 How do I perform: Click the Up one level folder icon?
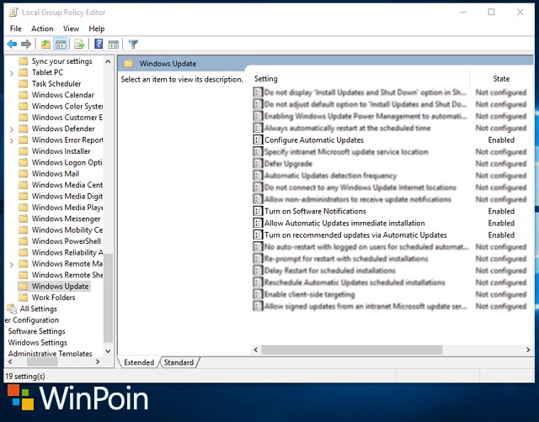[x=45, y=44]
